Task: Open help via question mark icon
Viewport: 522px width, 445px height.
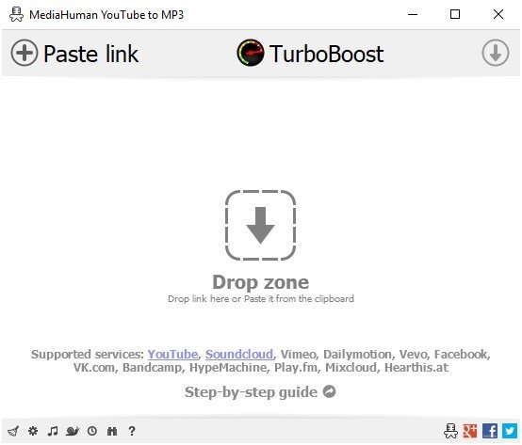Action: coord(132,431)
